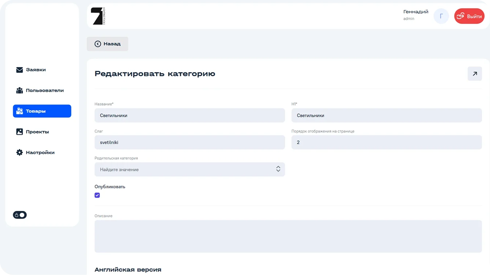Click the back arrow icon in Назад button
This screenshot has width=490, height=275.
[98, 43]
